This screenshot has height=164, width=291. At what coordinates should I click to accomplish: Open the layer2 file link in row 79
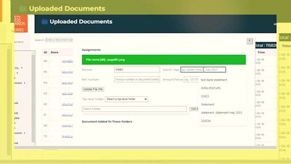tap(67, 136)
